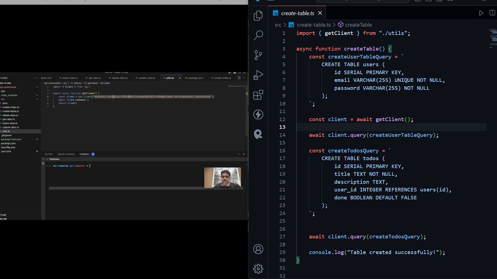The height and width of the screenshot is (279, 497).
Task: Click the lightning bolt icon in the activity bar
Action: pos(258,114)
